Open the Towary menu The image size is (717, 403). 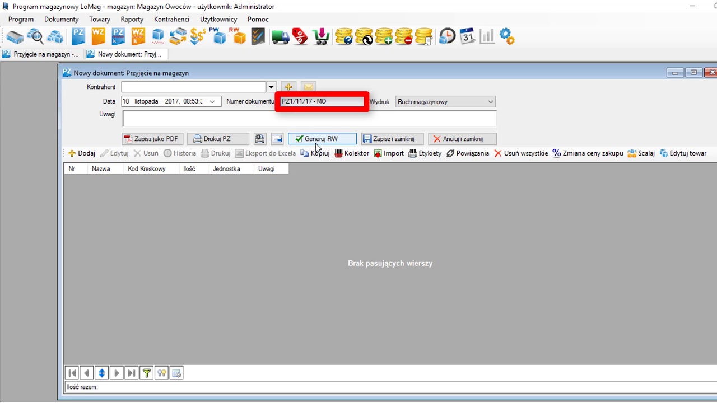pos(100,19)
